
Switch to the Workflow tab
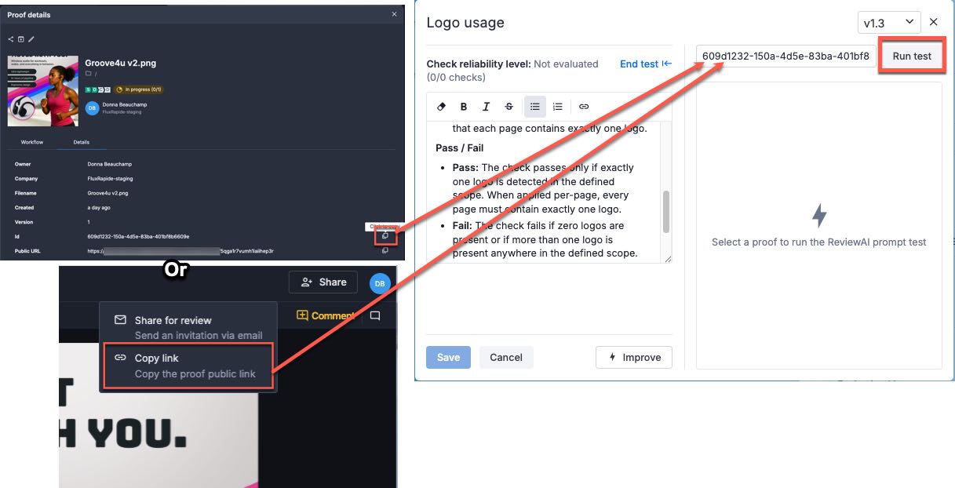32,142
